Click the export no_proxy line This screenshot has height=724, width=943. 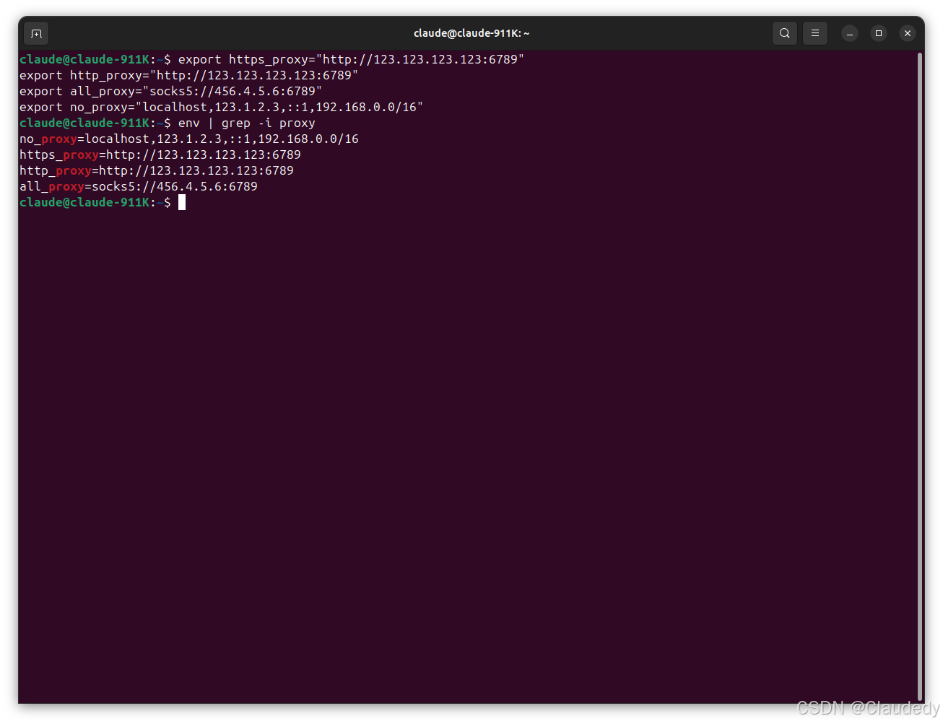(x=222, y=107)
